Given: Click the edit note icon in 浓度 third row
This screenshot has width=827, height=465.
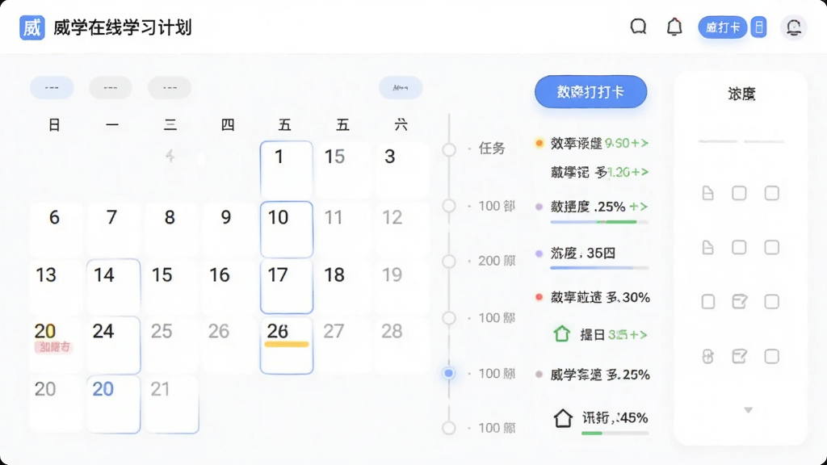Looking at the screenshot, I should 740,302.
